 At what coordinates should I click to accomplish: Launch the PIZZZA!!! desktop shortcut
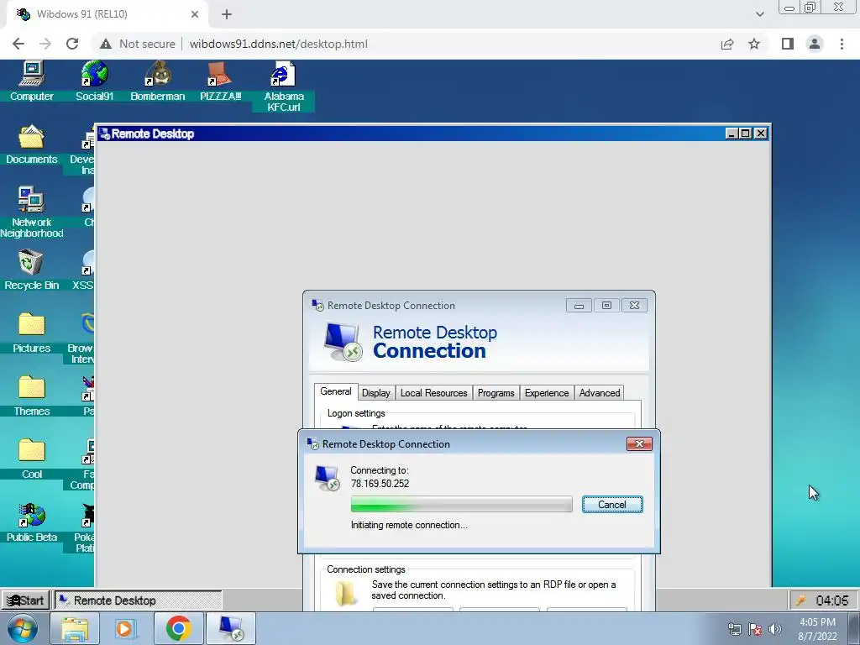pyautogui.click(x=221, y=81)
